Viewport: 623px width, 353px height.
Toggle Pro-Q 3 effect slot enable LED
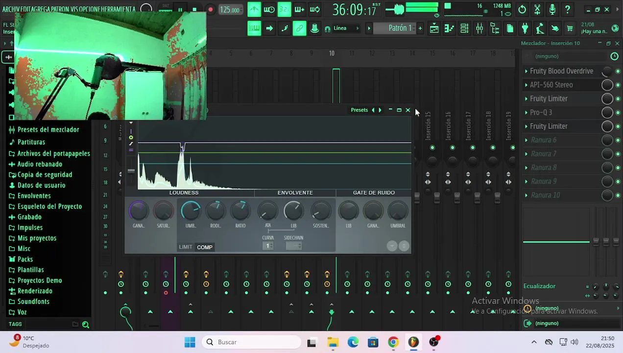pos(618,113)
